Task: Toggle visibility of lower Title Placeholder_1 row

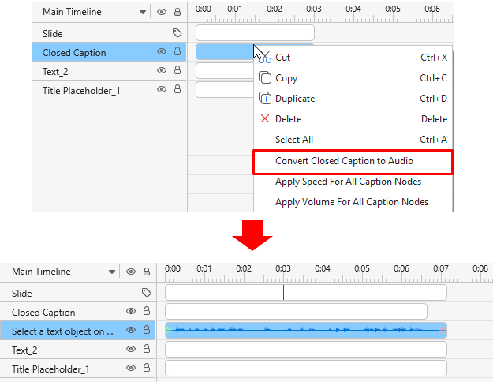Action: pyautogui.click(x=131, y=369)
